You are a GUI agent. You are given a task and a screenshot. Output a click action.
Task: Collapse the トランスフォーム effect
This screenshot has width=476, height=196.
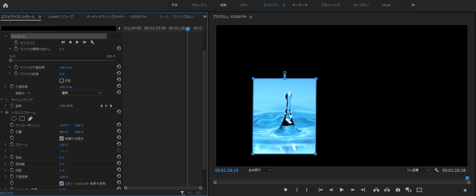coord(2,112)
